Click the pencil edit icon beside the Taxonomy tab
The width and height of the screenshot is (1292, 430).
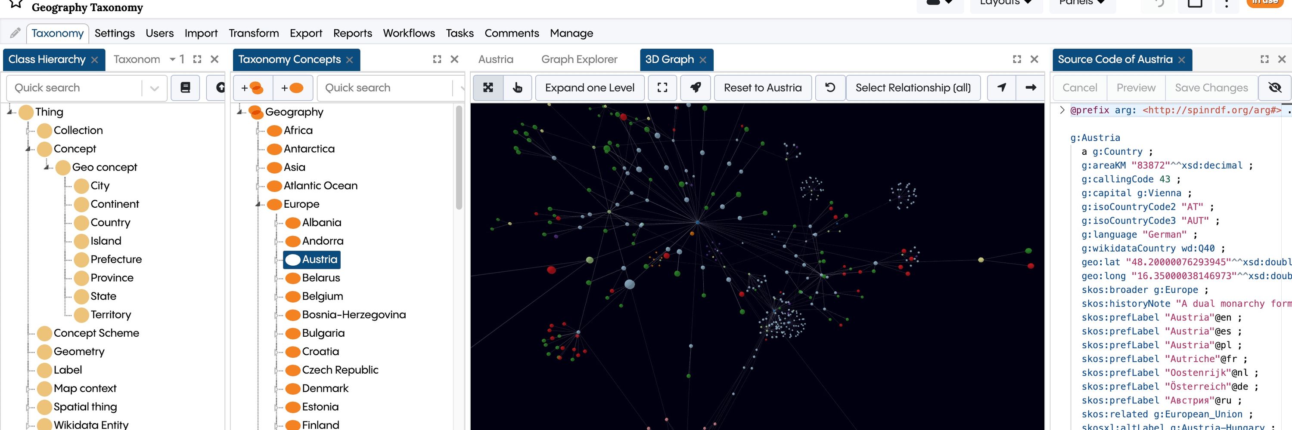point(15,33)
